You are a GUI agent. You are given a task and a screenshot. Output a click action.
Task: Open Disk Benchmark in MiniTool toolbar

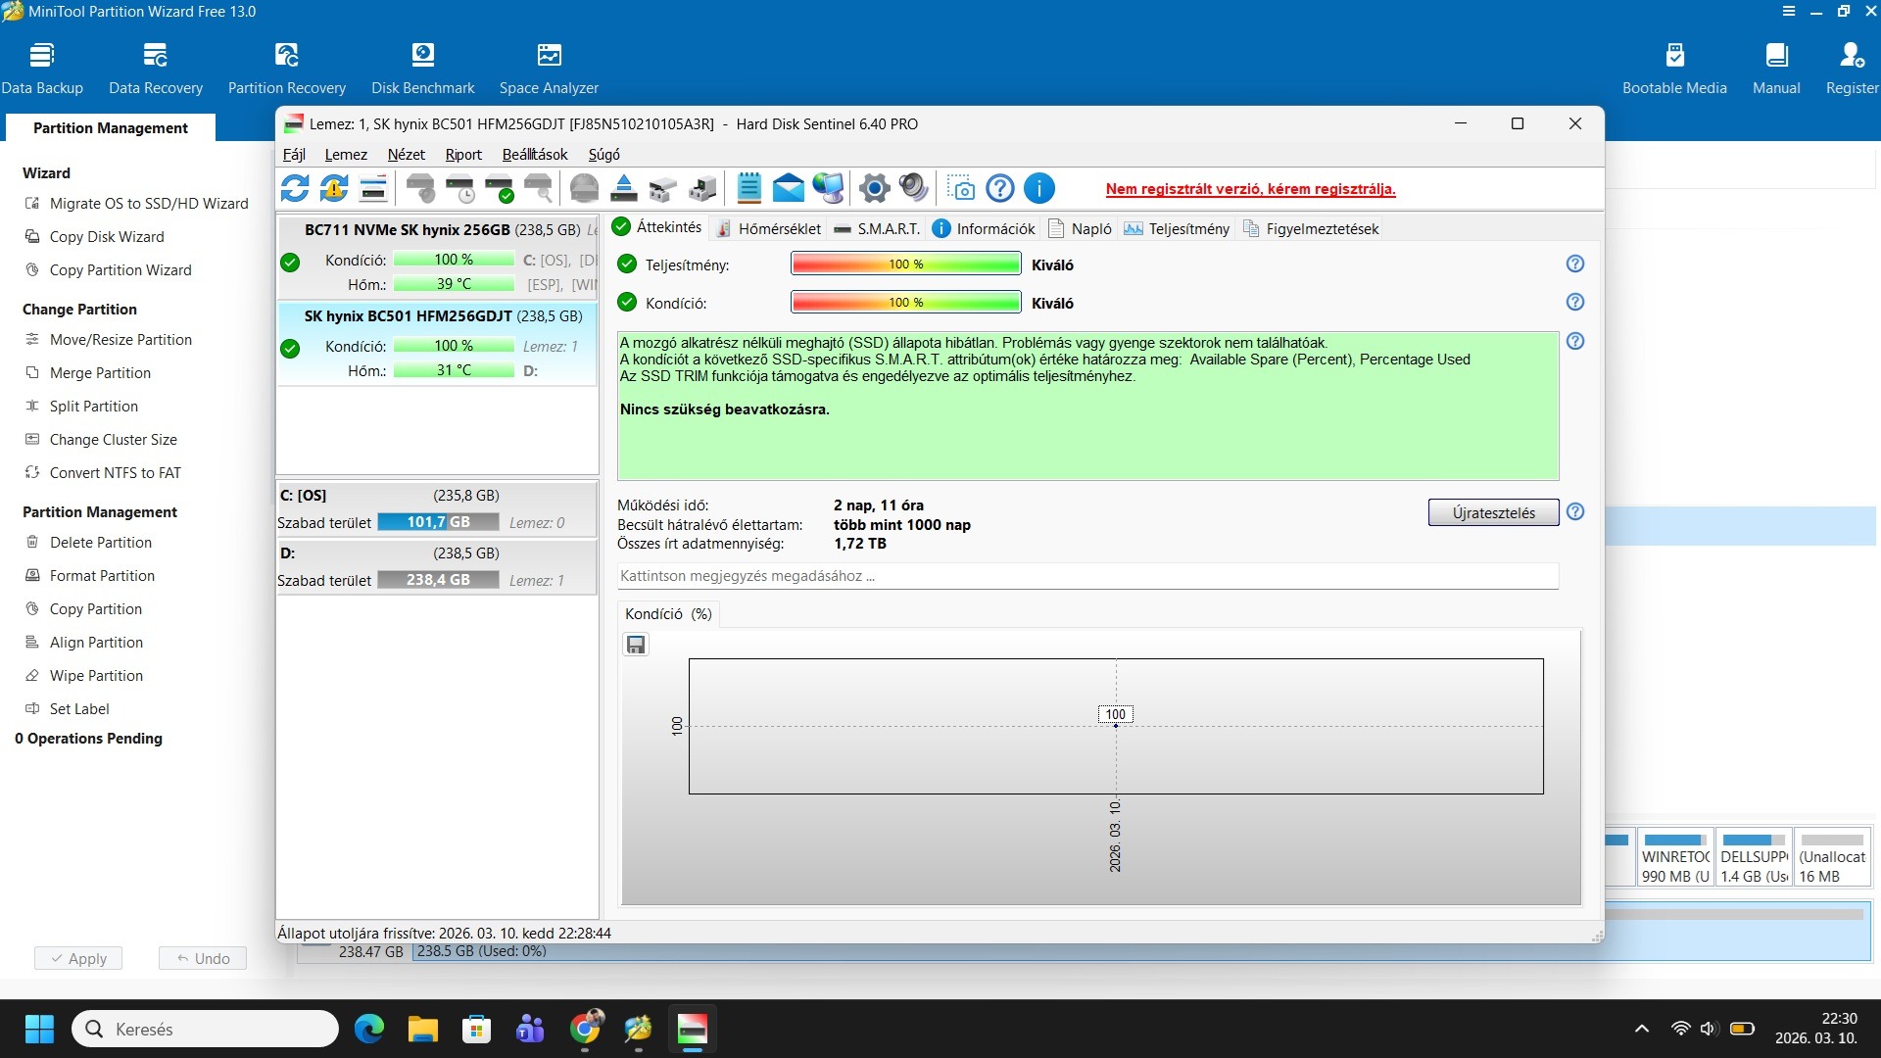422,69
